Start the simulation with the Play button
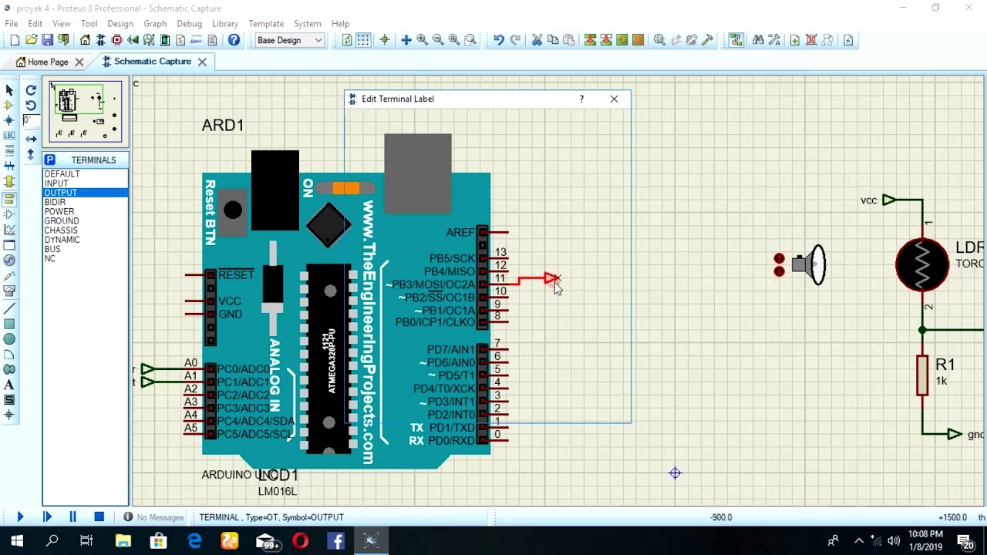Screen dimensions: 987x555 [20, 517]
